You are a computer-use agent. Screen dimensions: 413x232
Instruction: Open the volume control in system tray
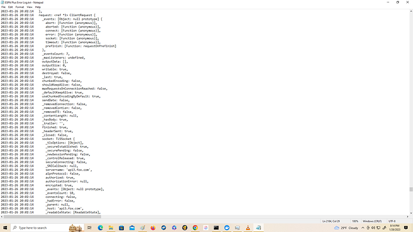[373, 228]
